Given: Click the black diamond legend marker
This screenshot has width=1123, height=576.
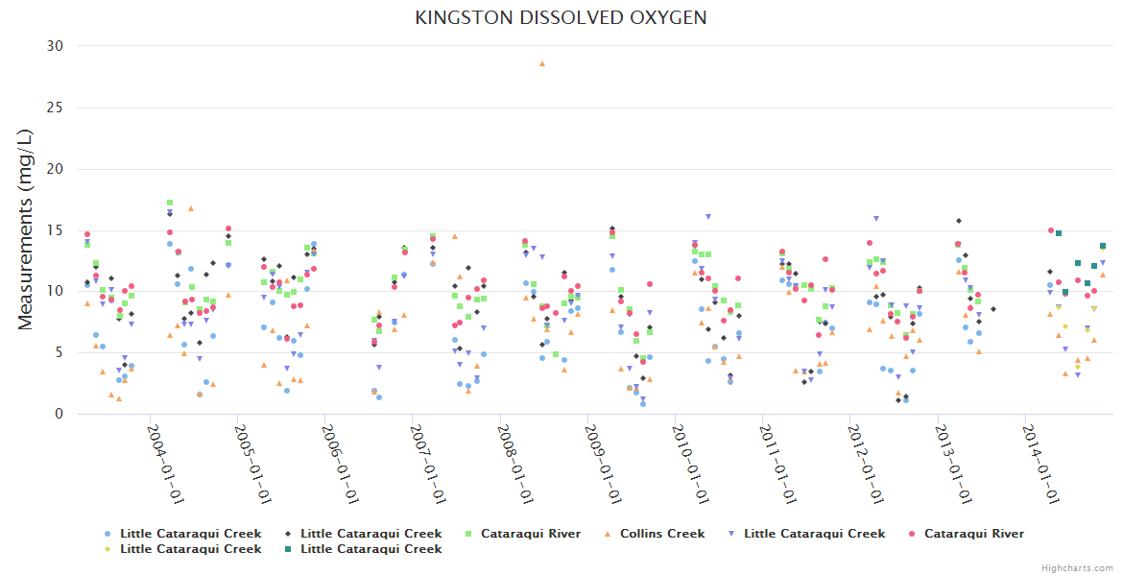Looking at the screenshot, I should pyautogui.click(x=288, y=534).
